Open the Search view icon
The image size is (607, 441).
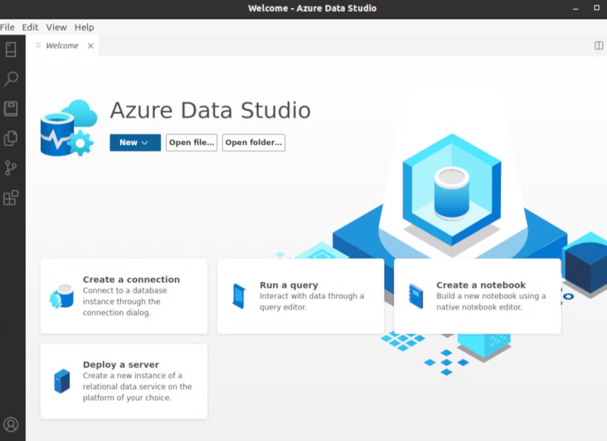point(11,79)
